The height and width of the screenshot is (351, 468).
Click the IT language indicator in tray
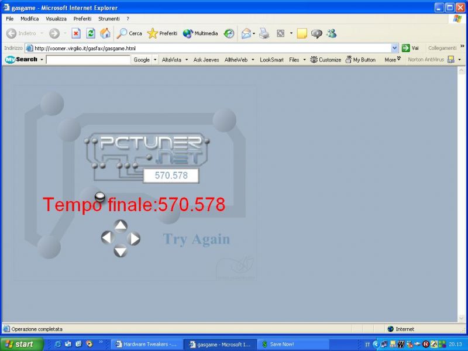[367, 345]
